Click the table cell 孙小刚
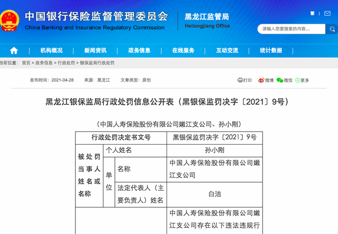The width and height of the screenshot is (338, 234). click(x=215, y=150)
